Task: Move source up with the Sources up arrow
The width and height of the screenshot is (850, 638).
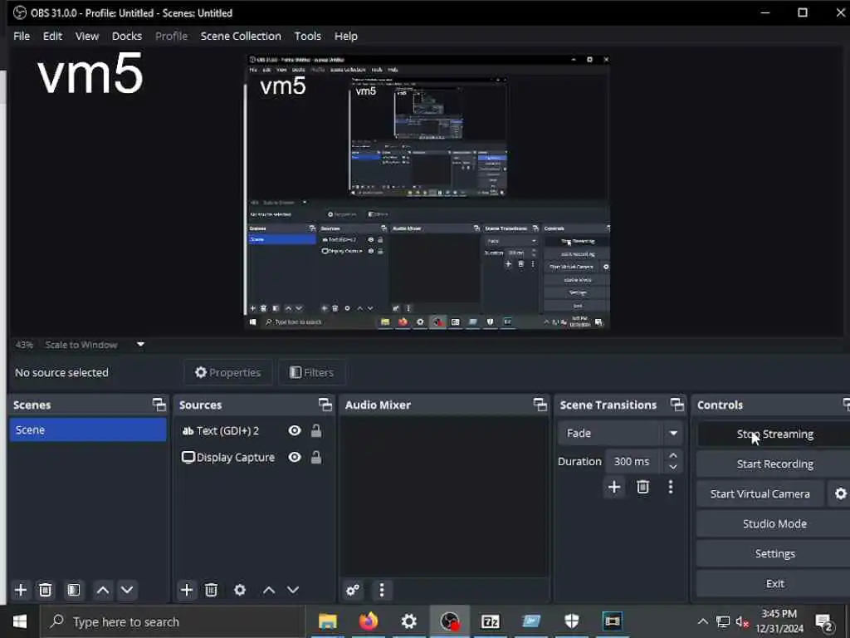Action: 269,590
